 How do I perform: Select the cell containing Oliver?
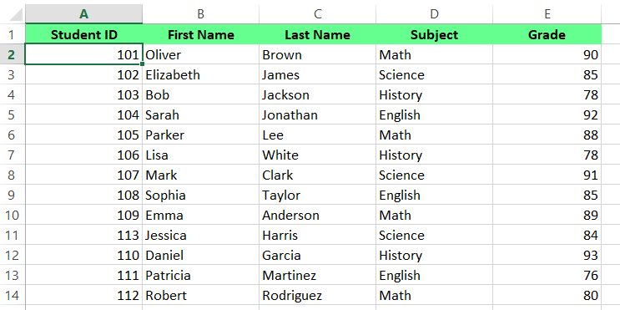tap(201, 54)
